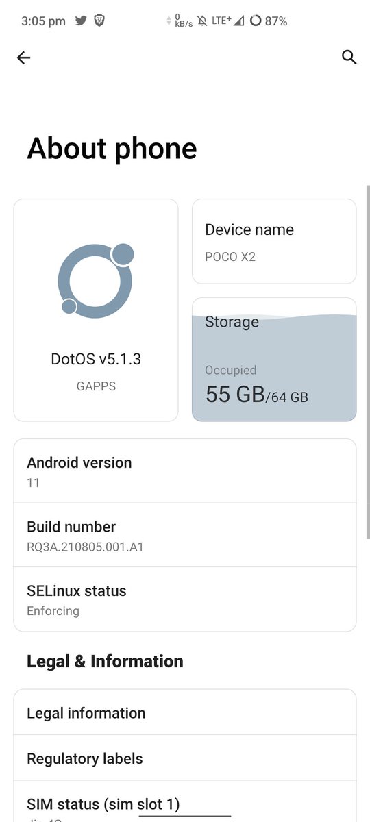Tap the DotOS v5.1.3 version label
This screenshot has width=370, height=822.
click(x=96, y=359)
